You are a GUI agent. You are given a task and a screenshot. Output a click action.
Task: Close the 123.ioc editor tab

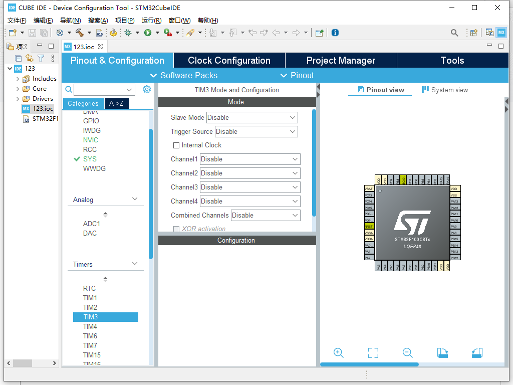[x=101, y=47]
